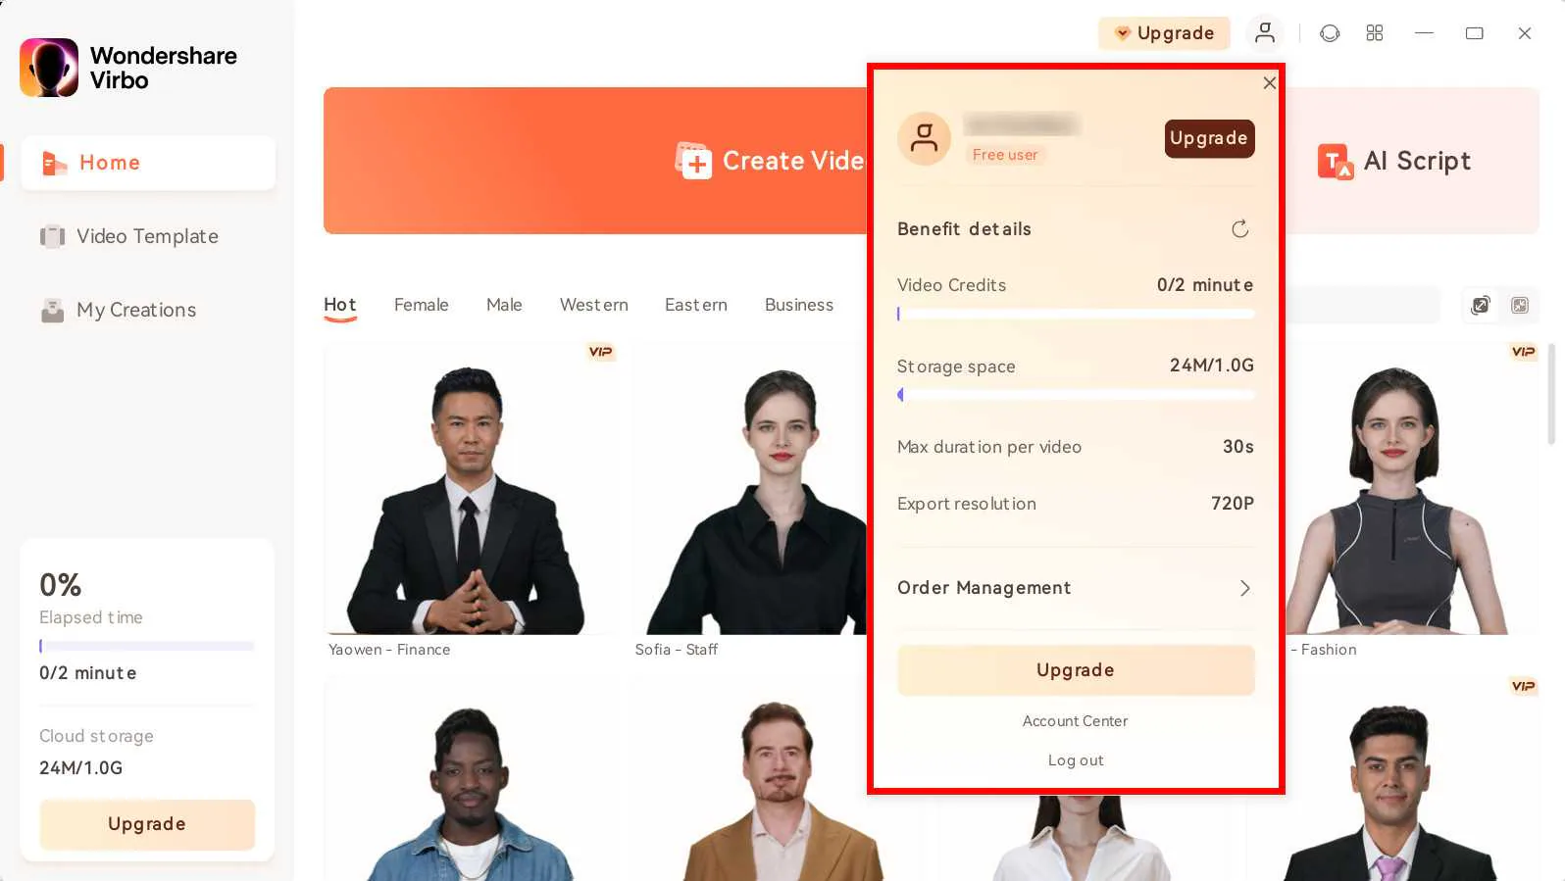1565x881 pixels.
Task: Select the Yaowen - Finance avatar
Action: (471, 489)
